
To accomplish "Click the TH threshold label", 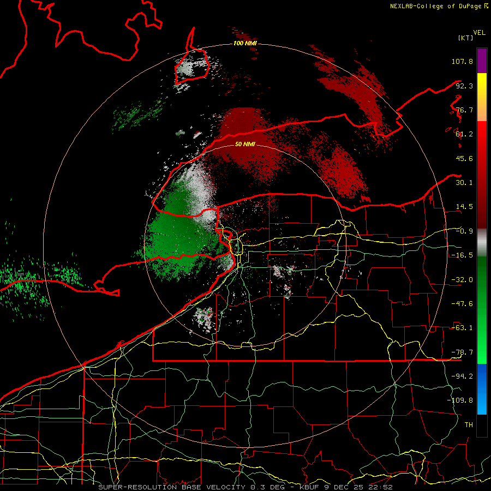I will tap(469, 425).
